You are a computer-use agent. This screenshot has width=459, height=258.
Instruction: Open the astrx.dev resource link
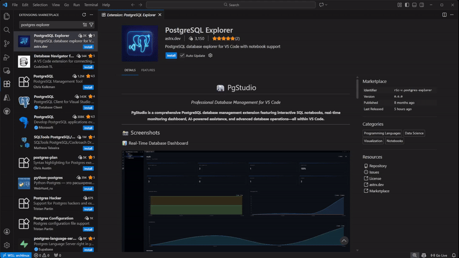coord(376,185)
